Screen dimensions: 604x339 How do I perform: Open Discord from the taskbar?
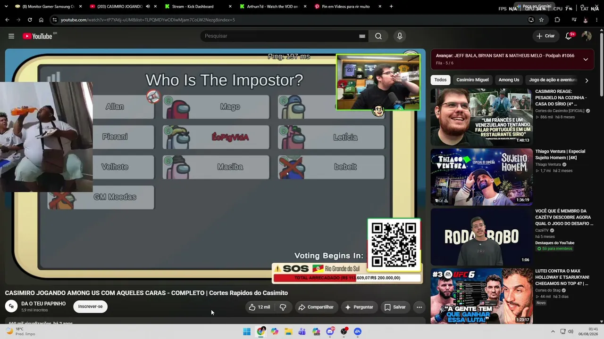(x=330, y=331)
